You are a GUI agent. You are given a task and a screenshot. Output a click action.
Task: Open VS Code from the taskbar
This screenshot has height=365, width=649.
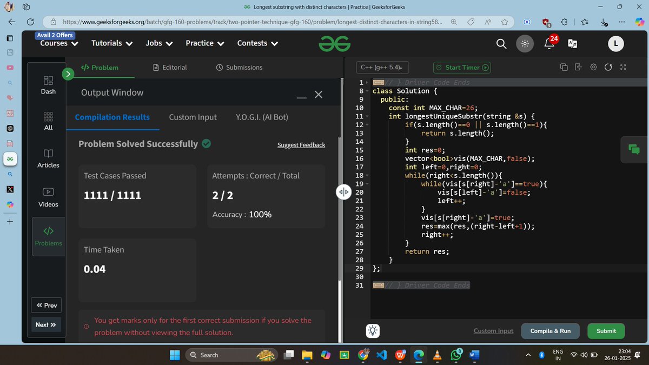(x=381, y=355)
